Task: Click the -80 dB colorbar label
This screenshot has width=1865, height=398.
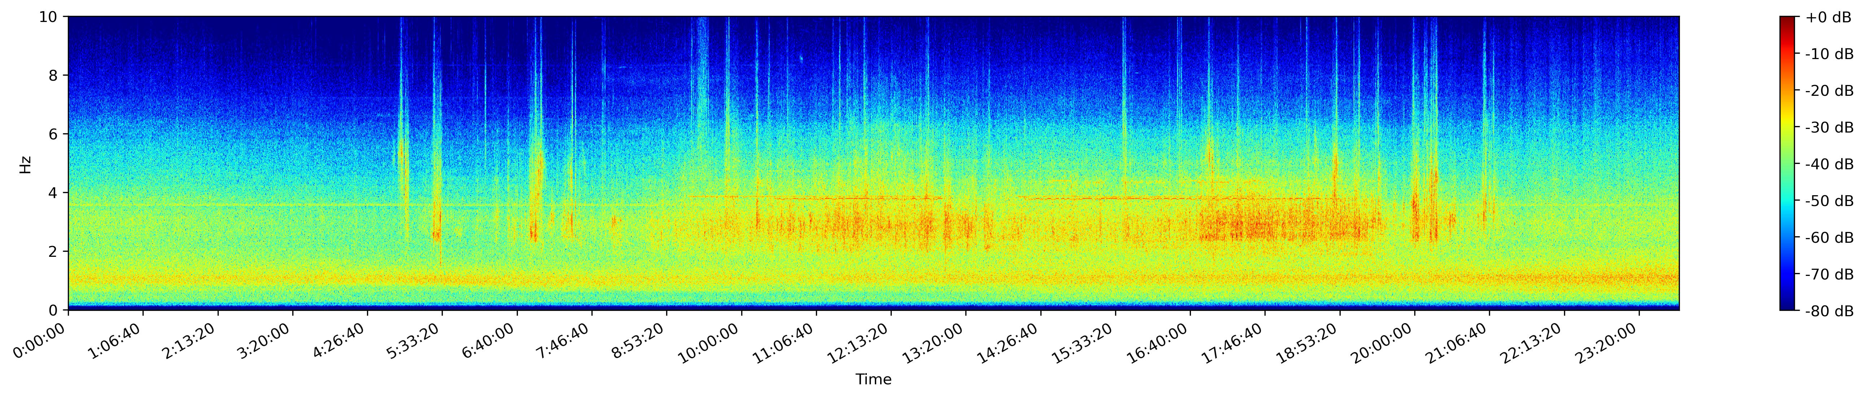Action: pyautogui.click(x=1829, y=311)
